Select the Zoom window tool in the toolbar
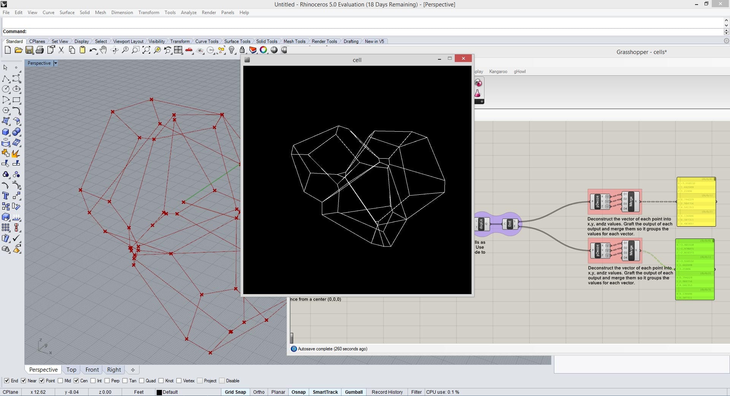The height and width of the screenshot is (396, 730). point(135,50)
